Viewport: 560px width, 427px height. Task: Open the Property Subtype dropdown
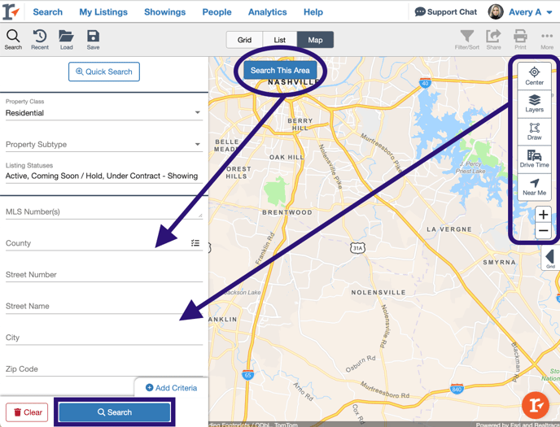pos(103,145)
